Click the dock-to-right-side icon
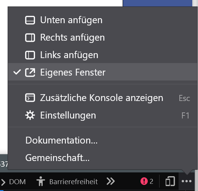Screen dimensions: 198x191 [x=30, y=38]
